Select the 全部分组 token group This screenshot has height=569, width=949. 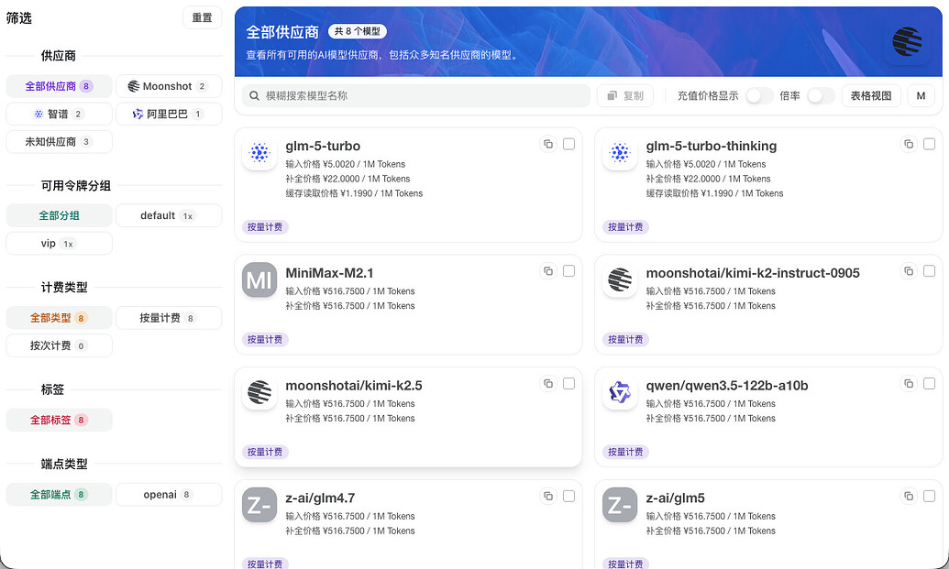click(x=59, y=215)
